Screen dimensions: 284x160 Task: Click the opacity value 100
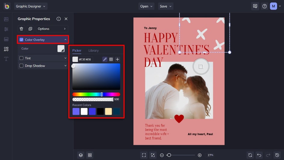tap(117, 99)
